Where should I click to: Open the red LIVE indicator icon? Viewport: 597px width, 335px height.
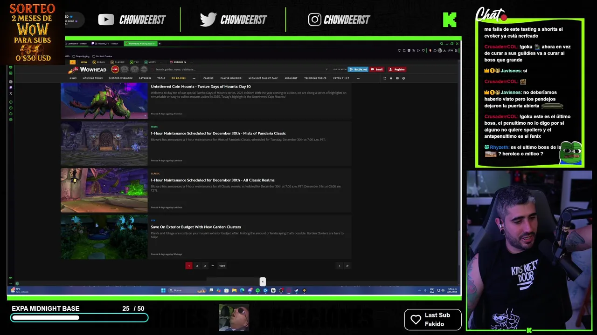pyautogui.click(x=115, y=69)
